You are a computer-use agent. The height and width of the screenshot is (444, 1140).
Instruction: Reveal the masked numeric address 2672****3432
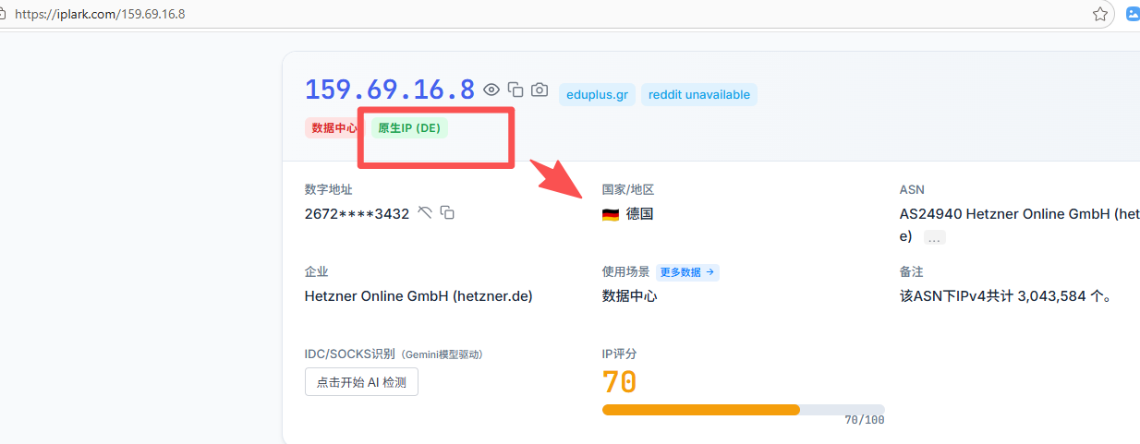point(425,213)
